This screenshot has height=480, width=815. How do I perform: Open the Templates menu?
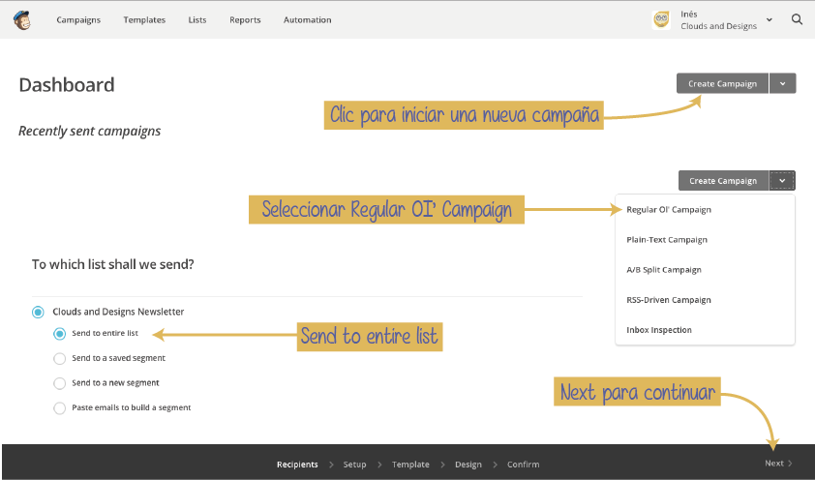click(x=144, y=19)
